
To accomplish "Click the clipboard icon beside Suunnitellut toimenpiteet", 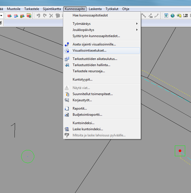I will [x=67, y=94].
